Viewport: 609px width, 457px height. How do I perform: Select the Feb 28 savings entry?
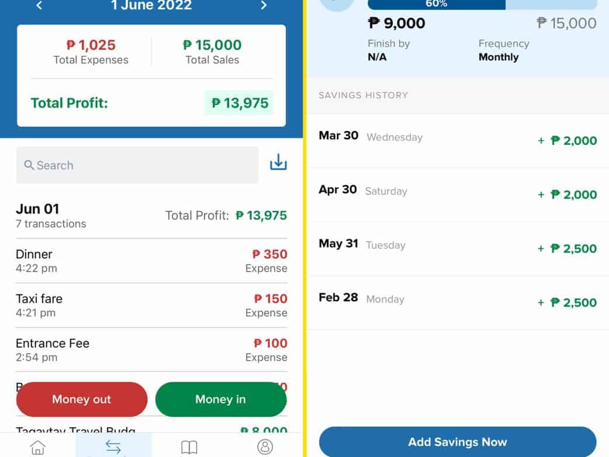click(x=457, y=302)
